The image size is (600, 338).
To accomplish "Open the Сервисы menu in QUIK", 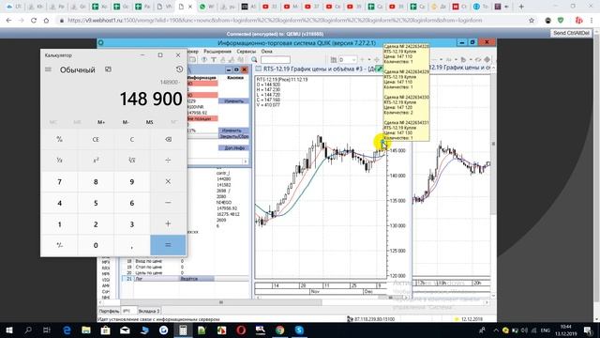I will pos(246,51).
